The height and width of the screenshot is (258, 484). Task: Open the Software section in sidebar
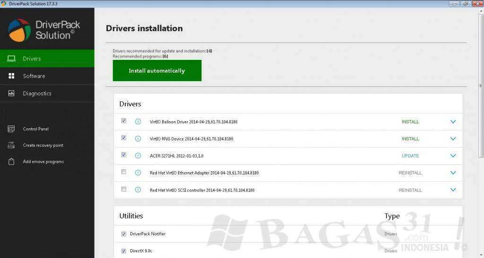click(47, 76)
